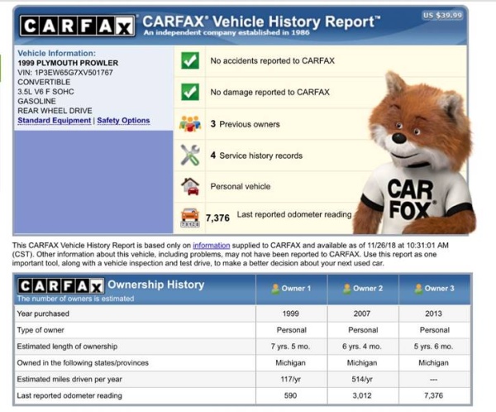The width and height of the screenshot is (496, 412).
Task: Click the no damage green checkmark
Action: click(x=190, y=92)
